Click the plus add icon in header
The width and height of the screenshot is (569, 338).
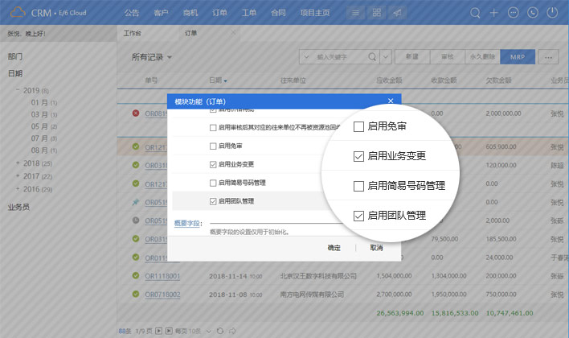(494, 13)
